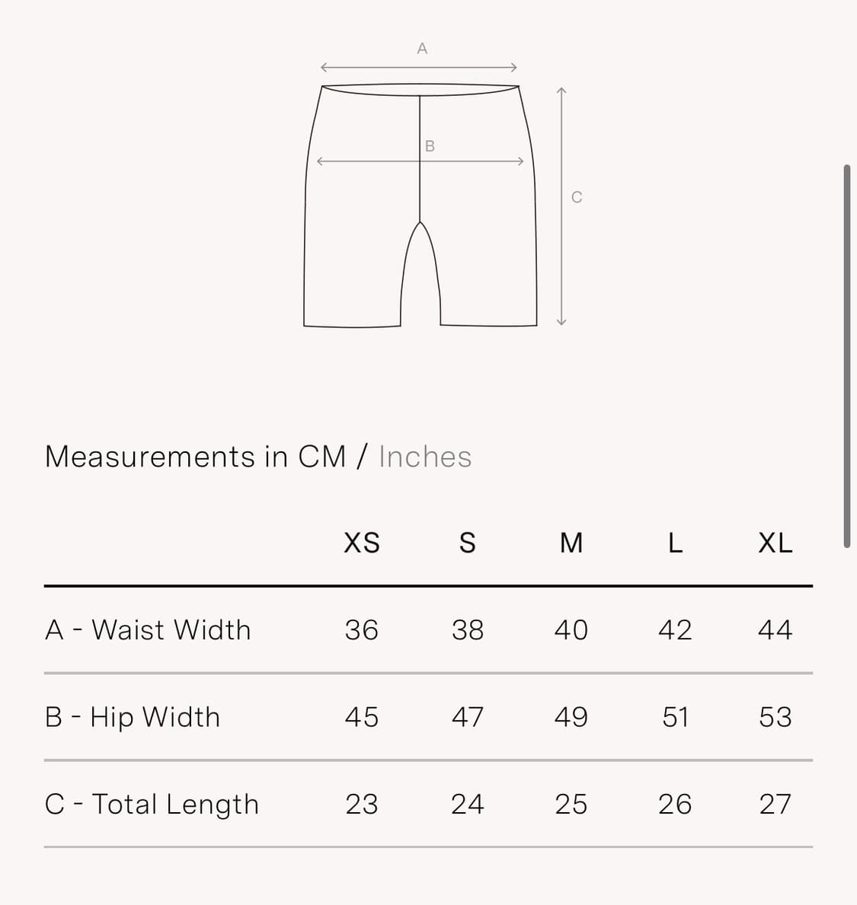The image size is (857, 905).
Task: Click the shorts diagram illustration
Action: (x=421, y=206)
